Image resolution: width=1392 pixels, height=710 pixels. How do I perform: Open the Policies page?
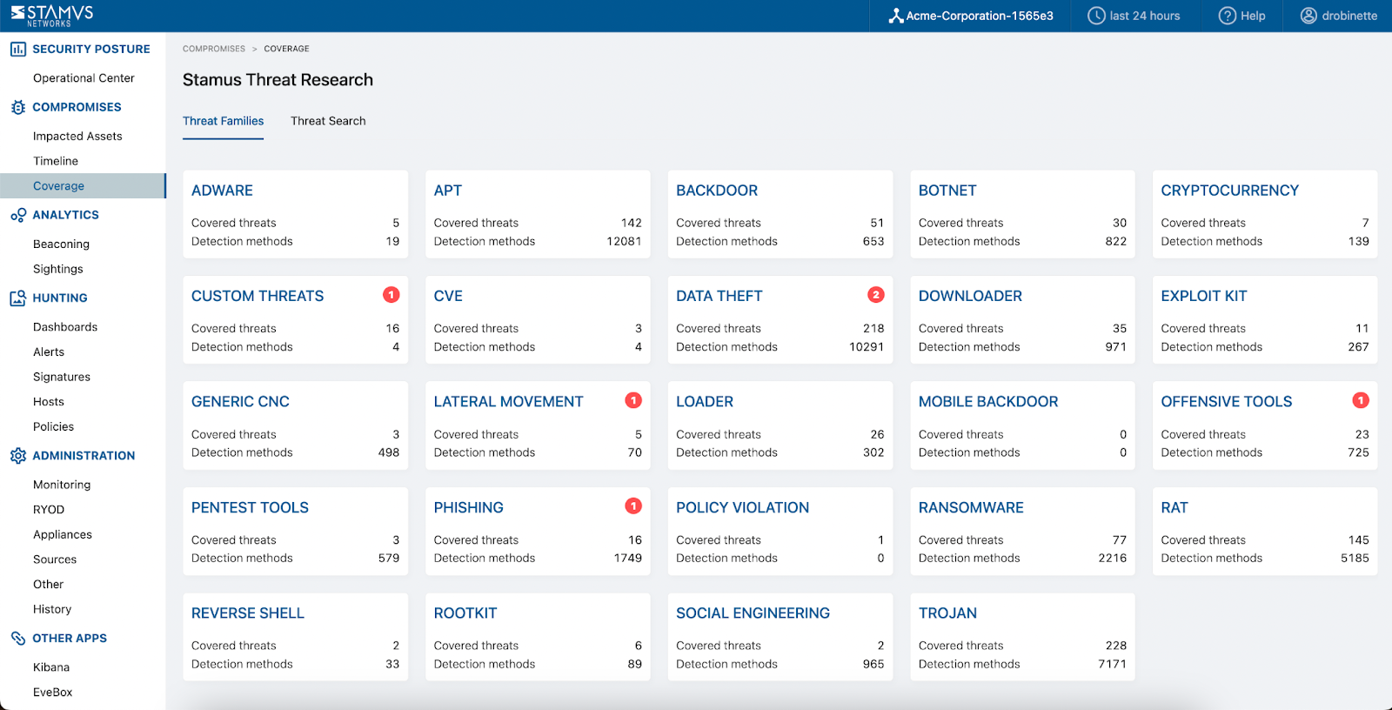click(53, 426)
